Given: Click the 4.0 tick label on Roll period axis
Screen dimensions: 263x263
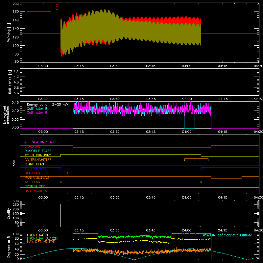Looking at the screenshot, I should click(16, 82).
